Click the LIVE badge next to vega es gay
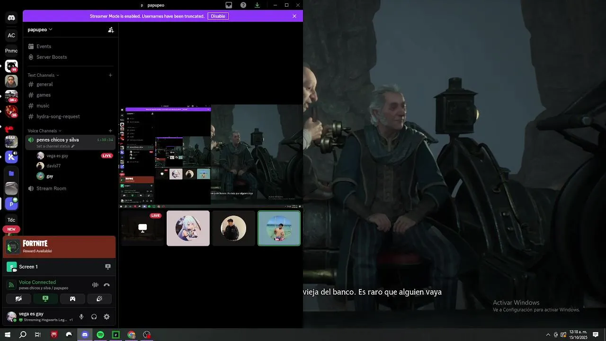This screenshot has width=606, height=341. (x=107, y=156)
